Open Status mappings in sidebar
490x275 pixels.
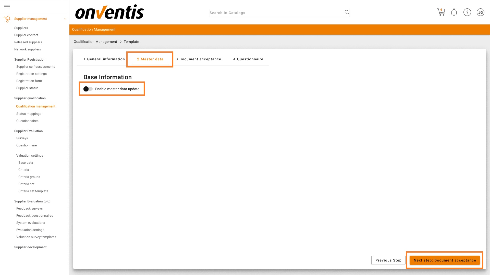29,114
